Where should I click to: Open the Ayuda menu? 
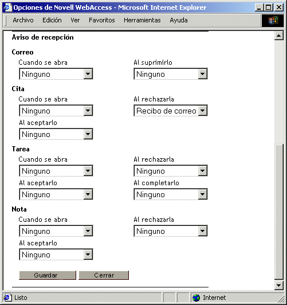[x=179, y=20]
